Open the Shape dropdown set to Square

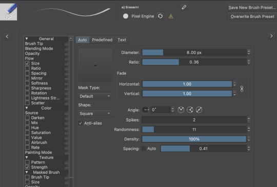95,113
